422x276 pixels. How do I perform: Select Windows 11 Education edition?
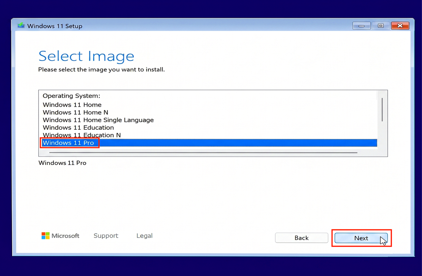click(x=78, y=127)
